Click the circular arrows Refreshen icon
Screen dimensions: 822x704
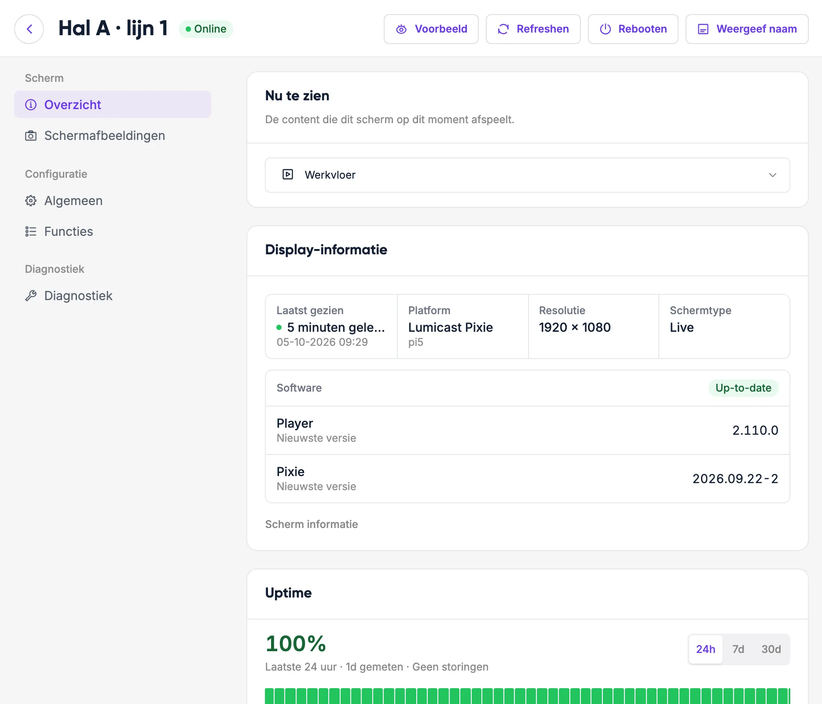[503, 29]
